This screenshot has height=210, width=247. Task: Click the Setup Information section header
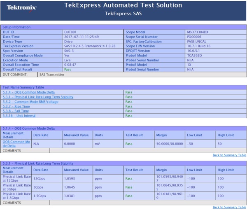123,27
